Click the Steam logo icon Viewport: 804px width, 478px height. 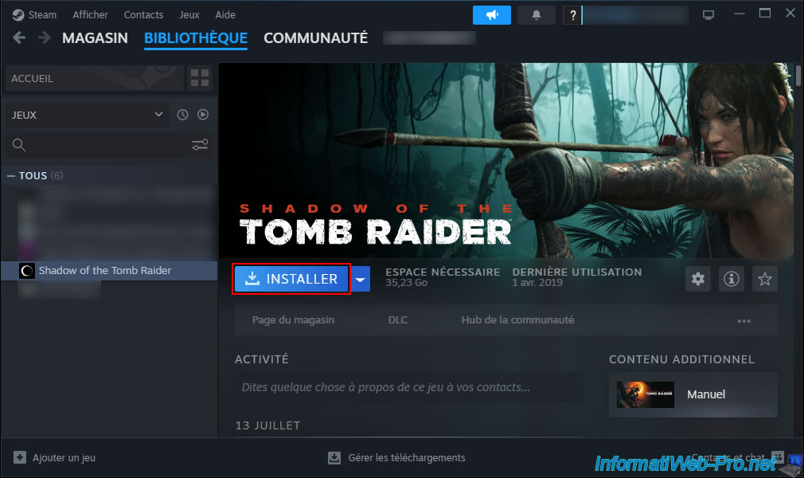[x=18, y=15]
